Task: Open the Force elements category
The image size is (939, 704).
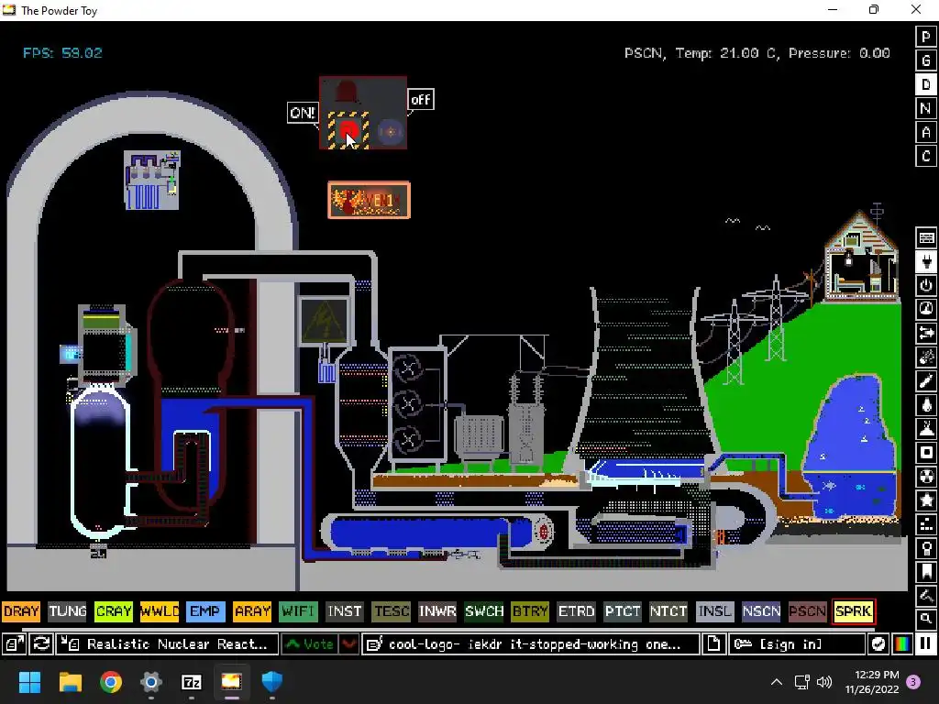Action: click(926, 334)
